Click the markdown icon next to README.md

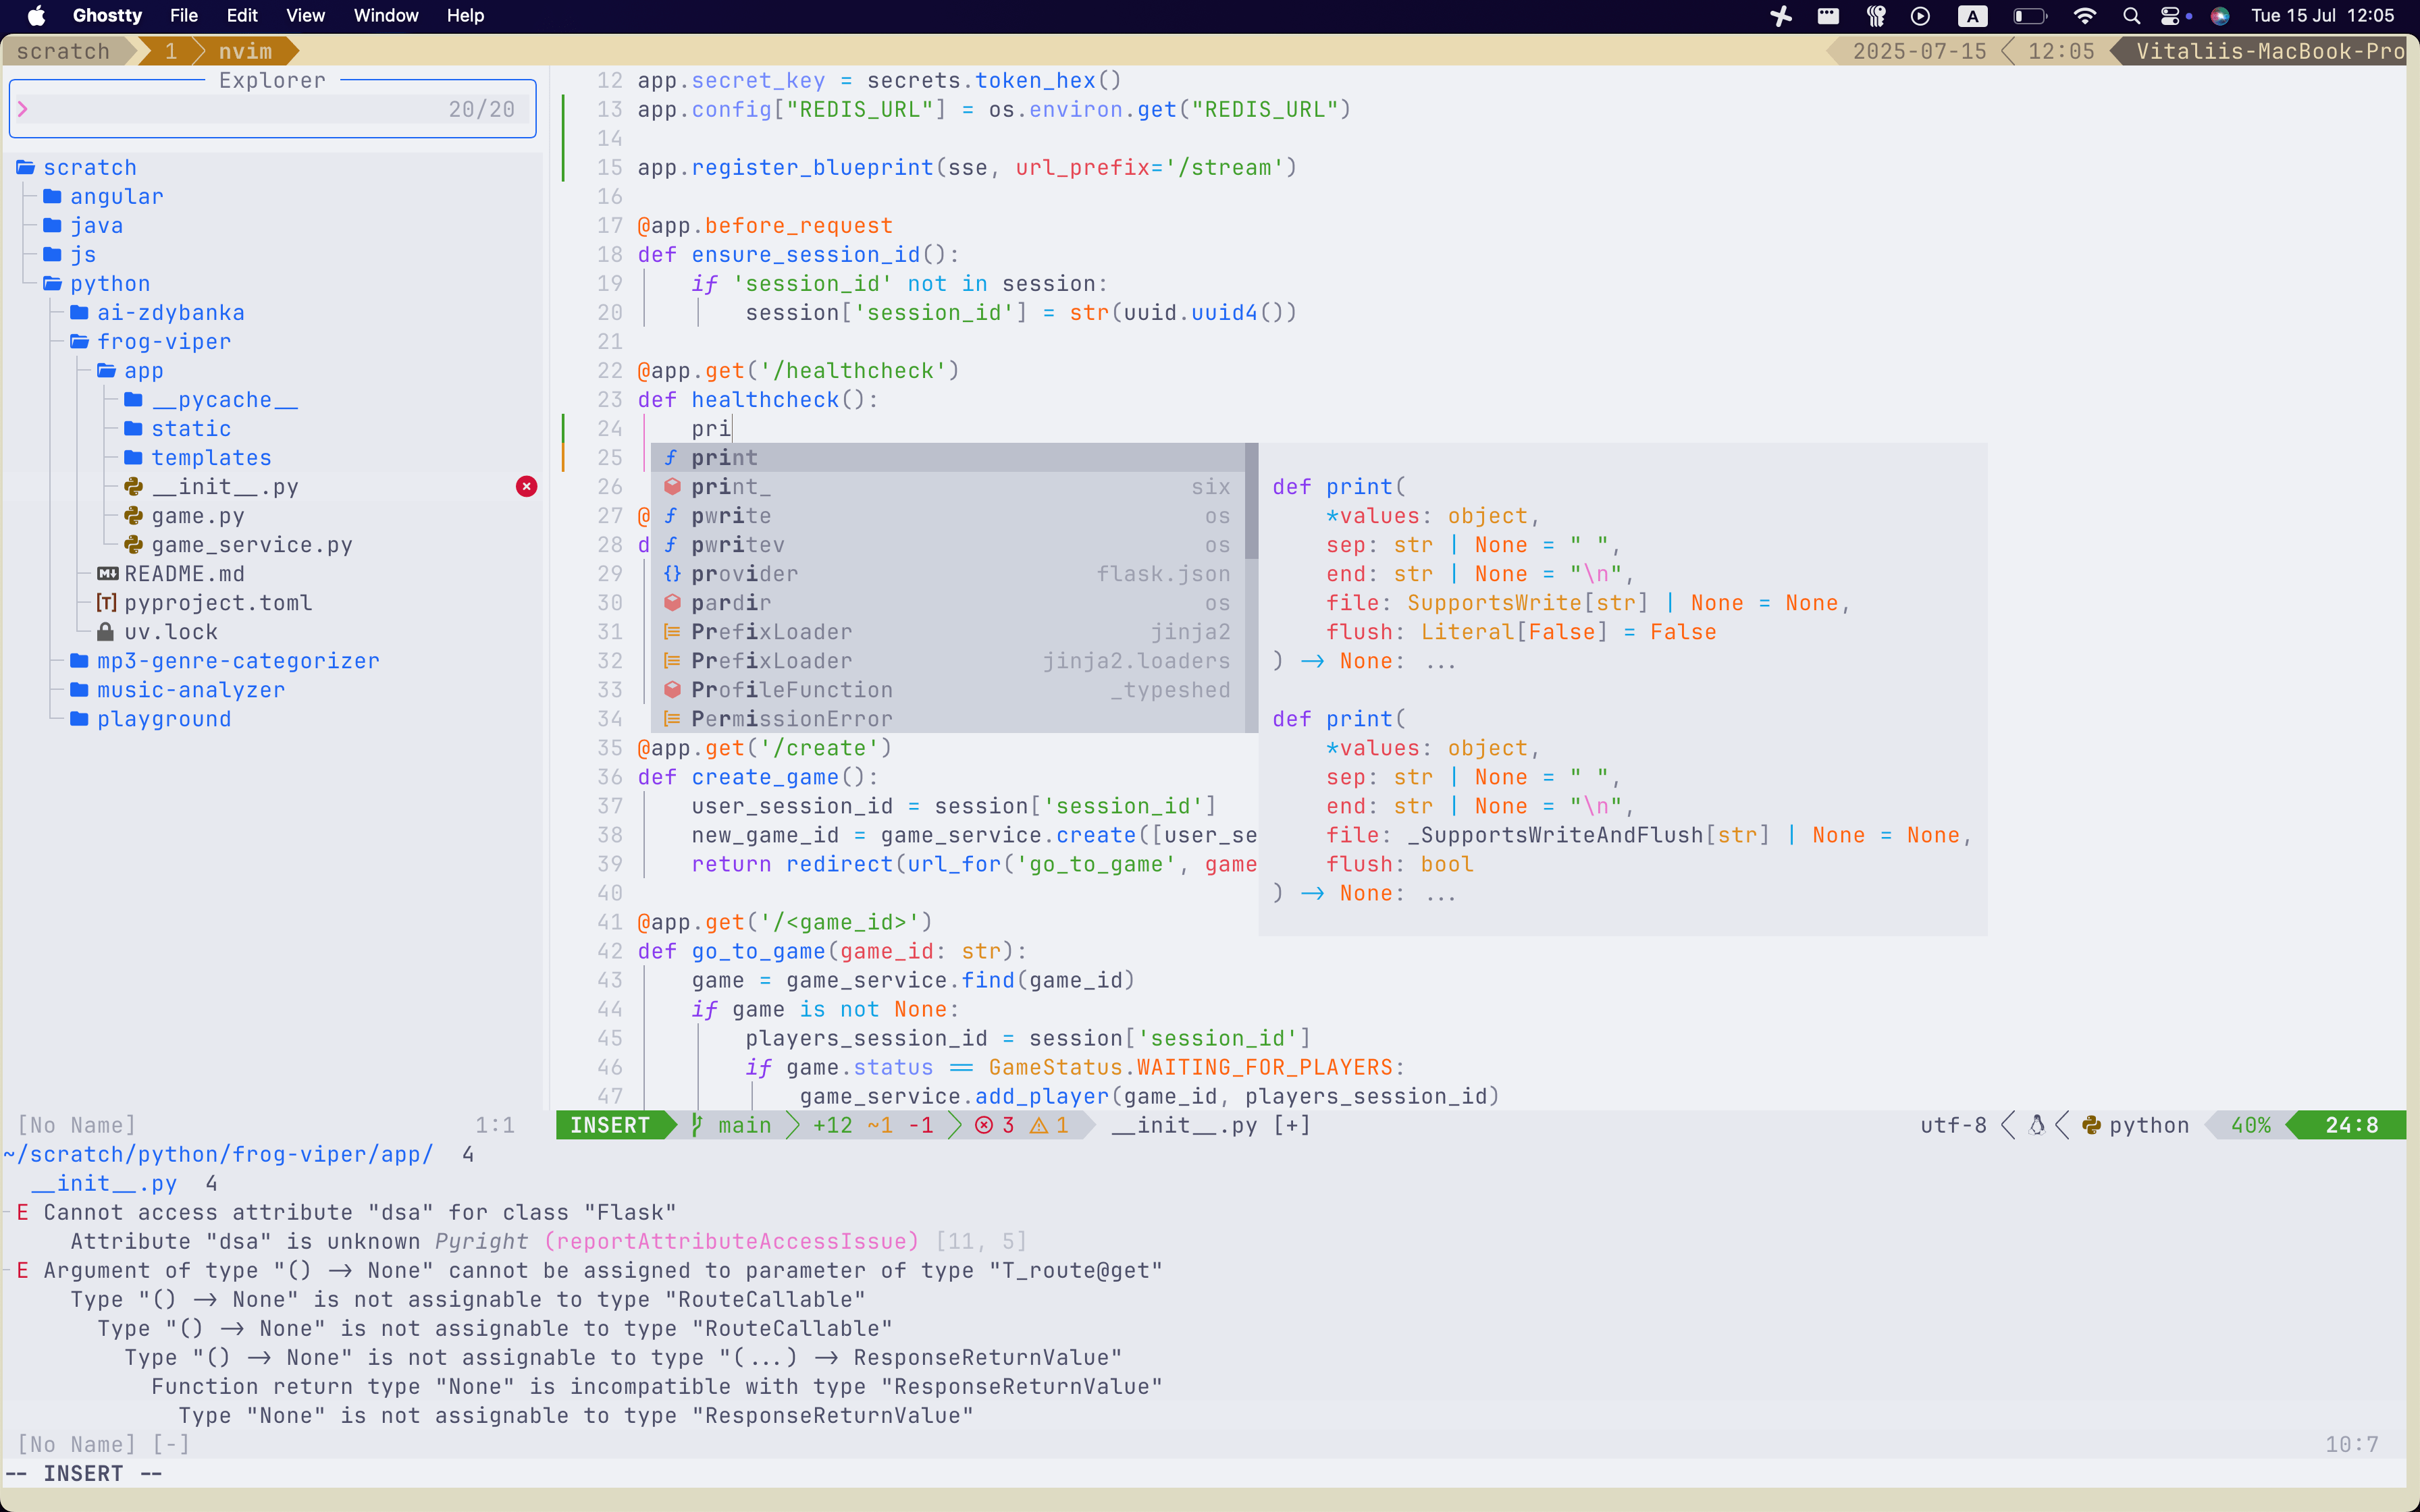[107, 574]
